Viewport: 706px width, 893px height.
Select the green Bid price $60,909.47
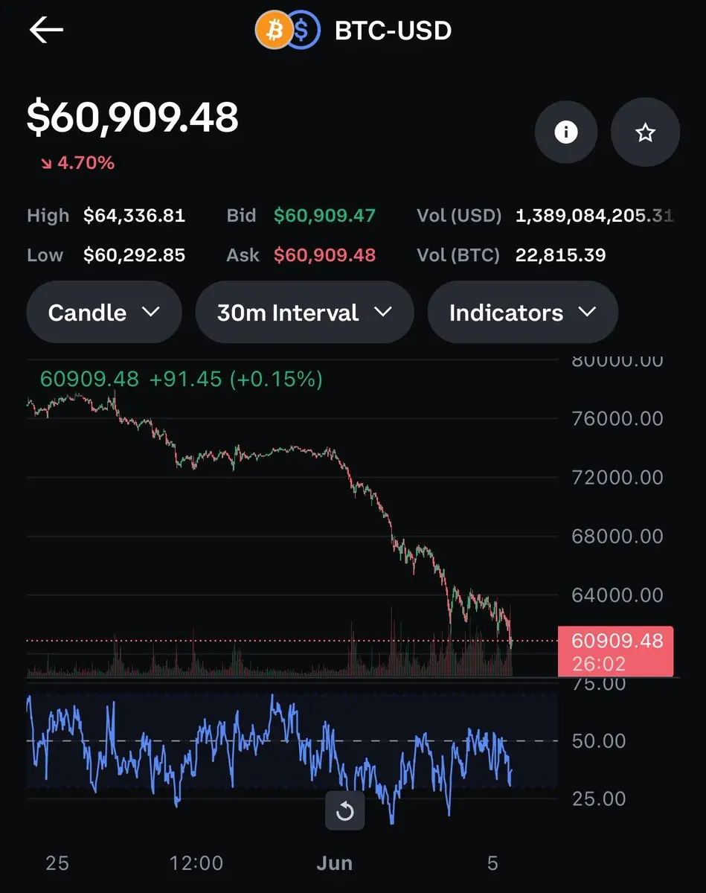(x=324, y=216)
